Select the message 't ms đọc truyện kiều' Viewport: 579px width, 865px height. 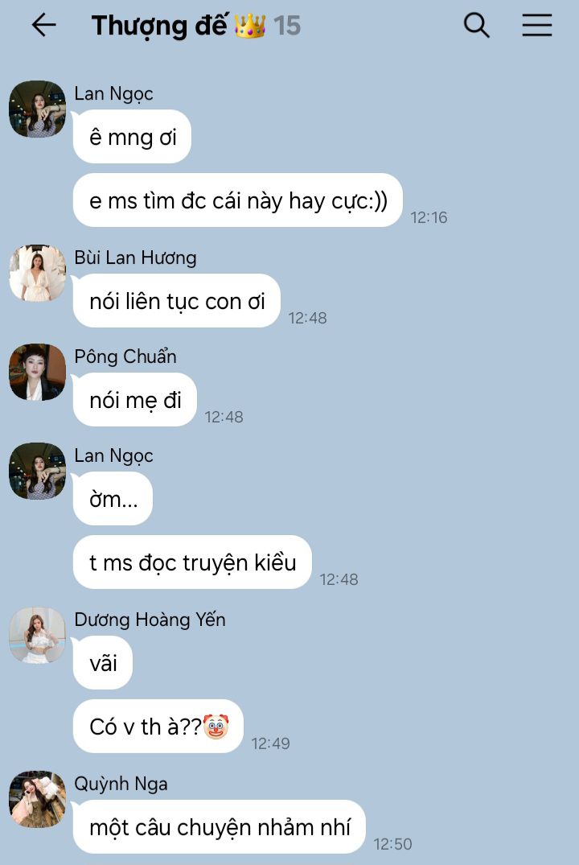point(192,562)
